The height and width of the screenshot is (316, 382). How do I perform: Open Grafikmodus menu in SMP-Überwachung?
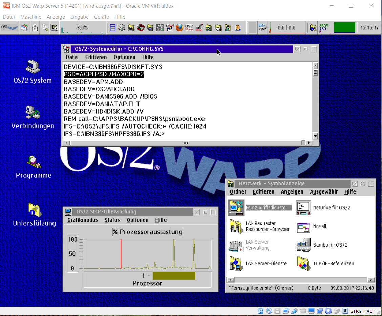pos(83,220)
